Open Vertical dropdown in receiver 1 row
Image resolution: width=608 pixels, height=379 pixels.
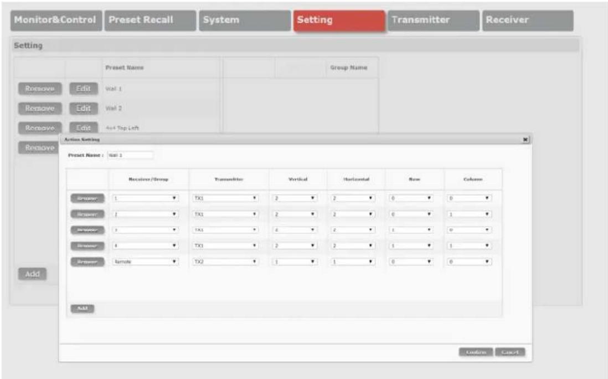point(295,198)
